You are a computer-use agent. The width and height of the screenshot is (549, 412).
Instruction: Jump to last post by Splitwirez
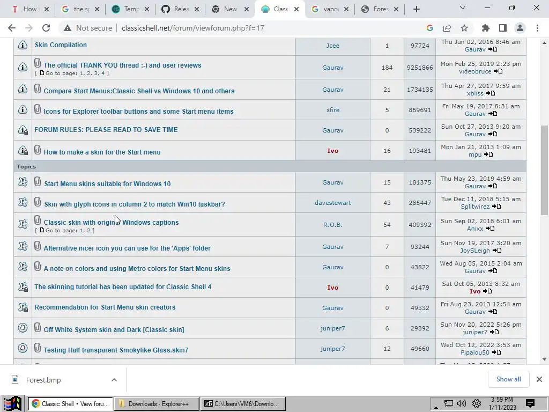click(496, 207)
